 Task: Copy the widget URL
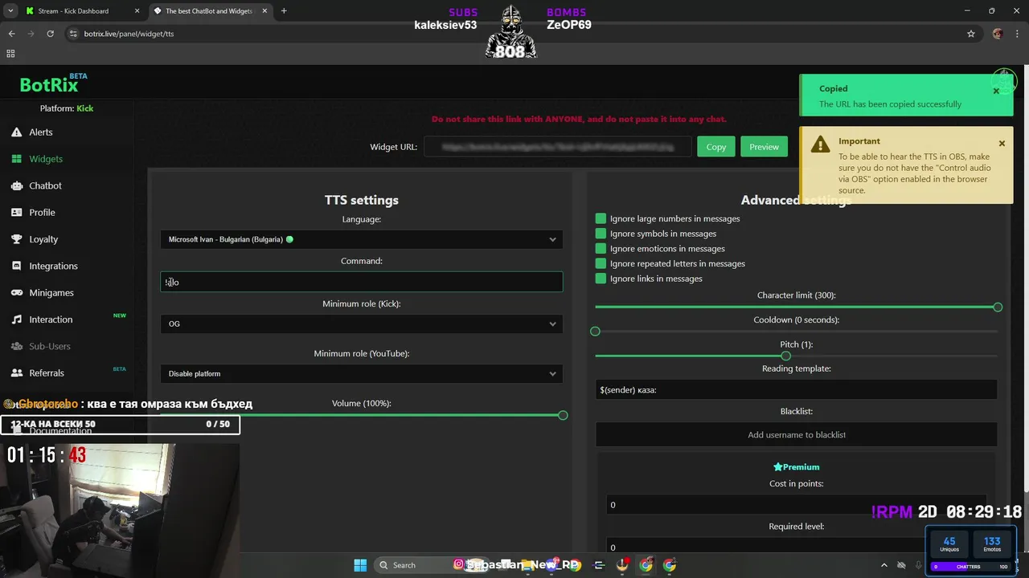point(716,147)
